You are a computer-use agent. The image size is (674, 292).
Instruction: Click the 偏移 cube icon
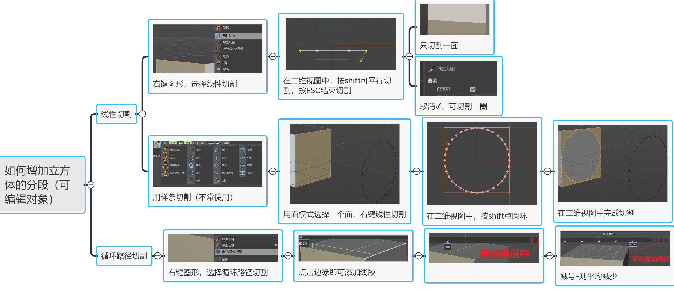218,28
